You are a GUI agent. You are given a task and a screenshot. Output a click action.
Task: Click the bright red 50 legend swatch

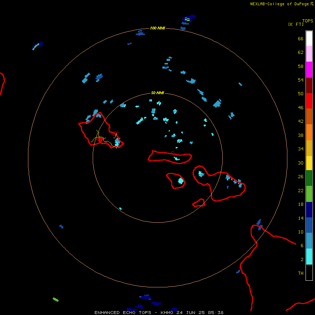(x=309, y=101)
